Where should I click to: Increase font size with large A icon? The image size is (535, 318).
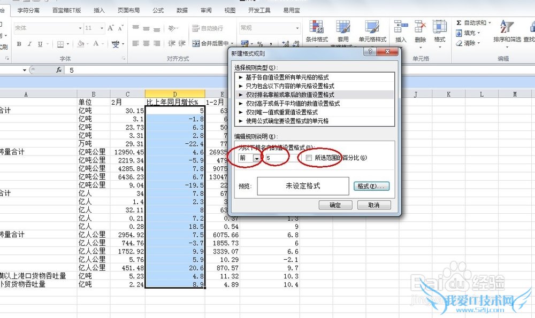point(110,28)
